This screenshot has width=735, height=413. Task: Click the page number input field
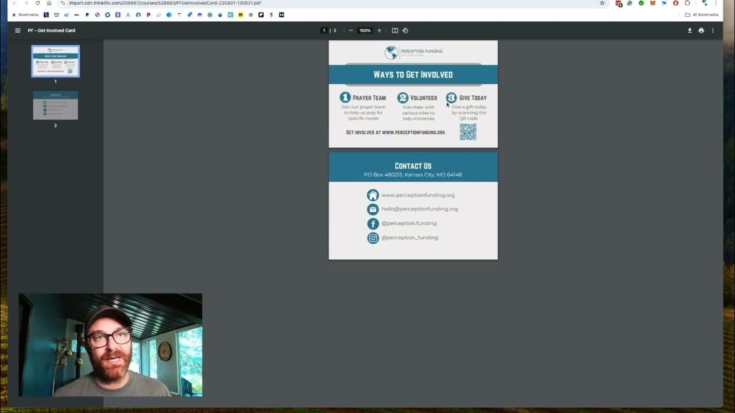(324, 30)
